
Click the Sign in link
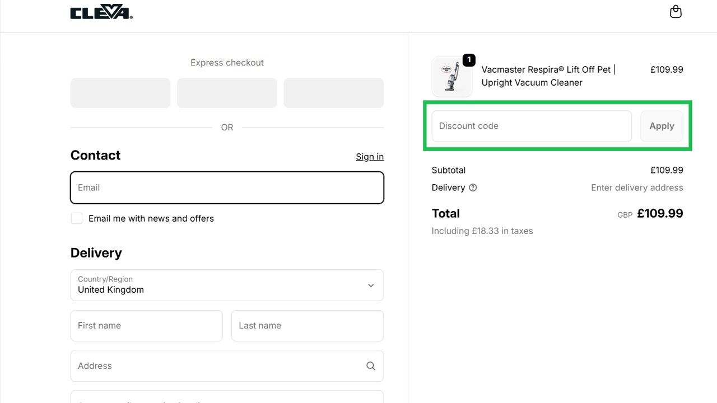(x=370, y=157)
